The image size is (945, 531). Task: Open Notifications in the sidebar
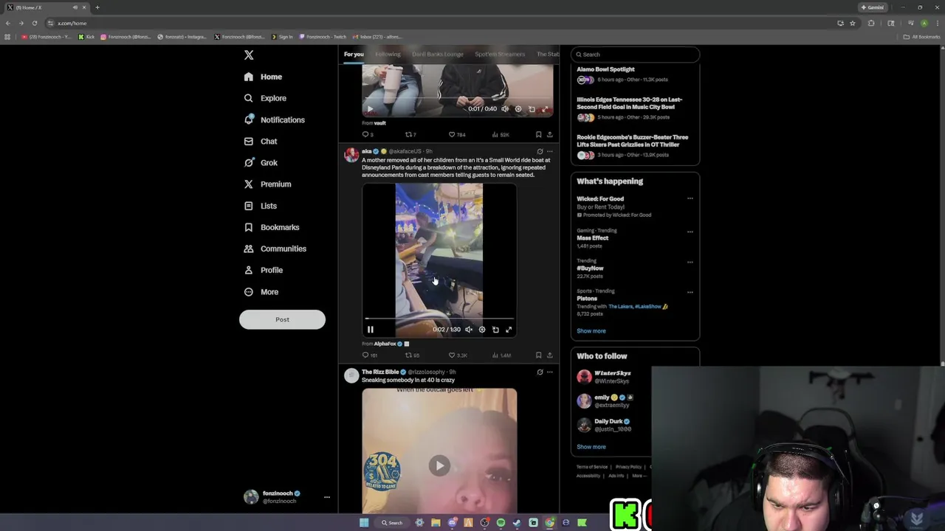coord(274,119)
